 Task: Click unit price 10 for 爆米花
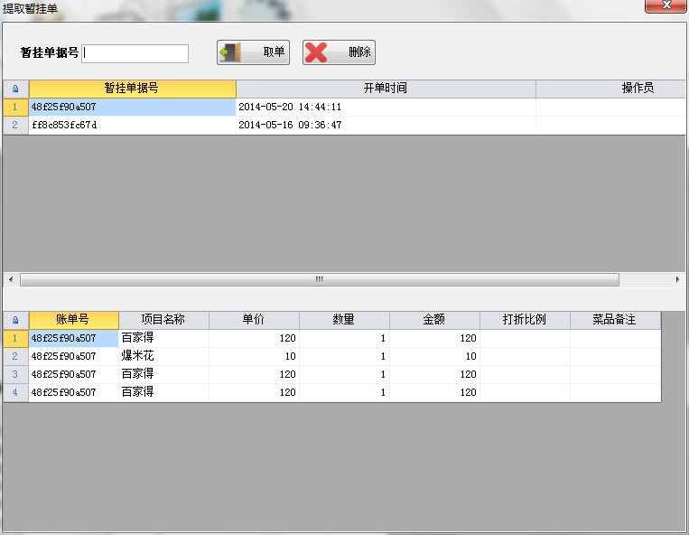[x=254, y=357]
